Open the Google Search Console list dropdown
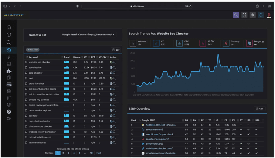The image size is (275, 158). [x=88, y=35]
